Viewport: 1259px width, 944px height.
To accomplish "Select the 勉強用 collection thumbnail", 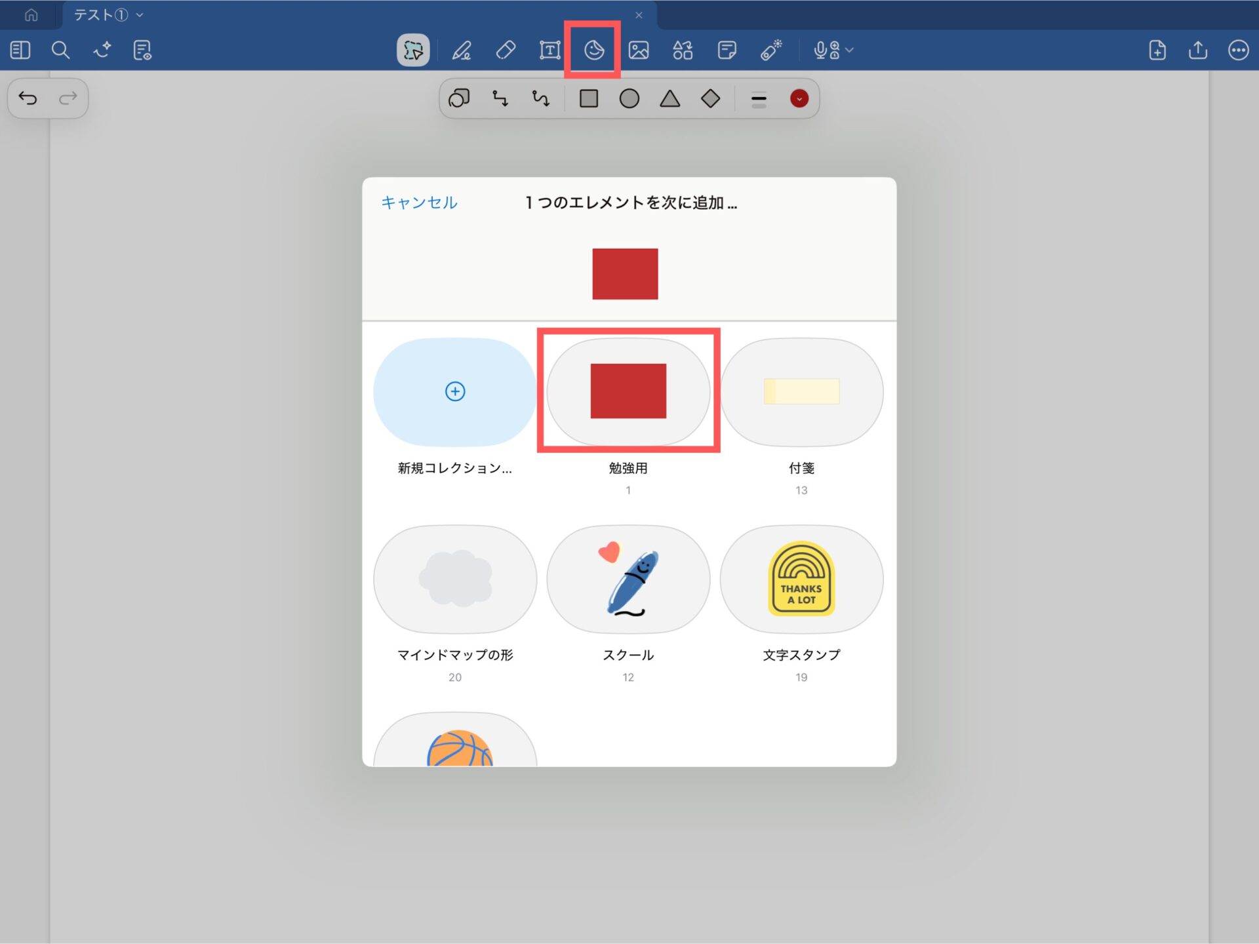I will click(628, 391).
